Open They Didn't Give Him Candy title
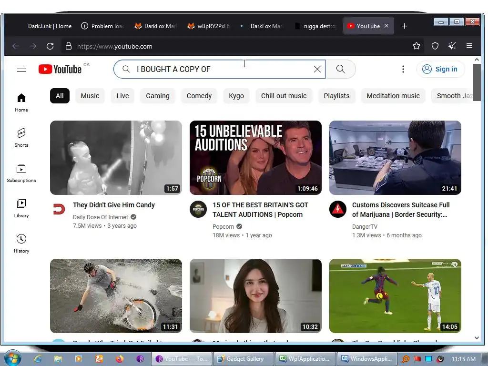 (114, 205)
